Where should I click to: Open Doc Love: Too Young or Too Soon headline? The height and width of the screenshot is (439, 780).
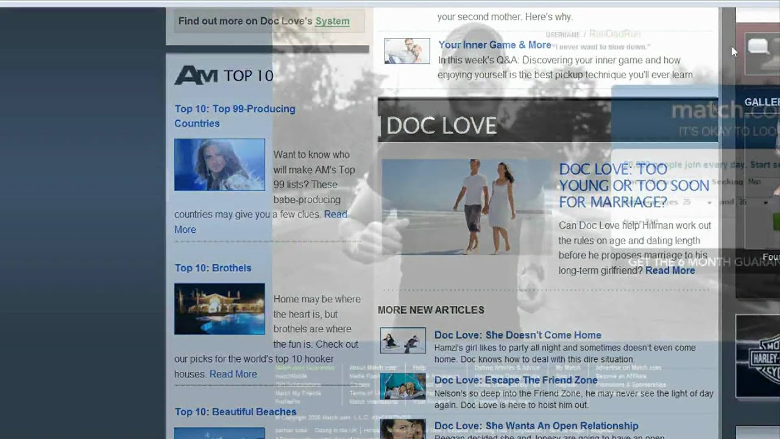[634, 185]
